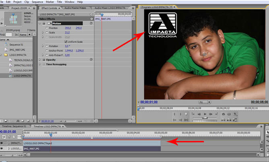Screen dimensions: 269x162
Task: Open the Sequence menu
Action: click(37, 2)
